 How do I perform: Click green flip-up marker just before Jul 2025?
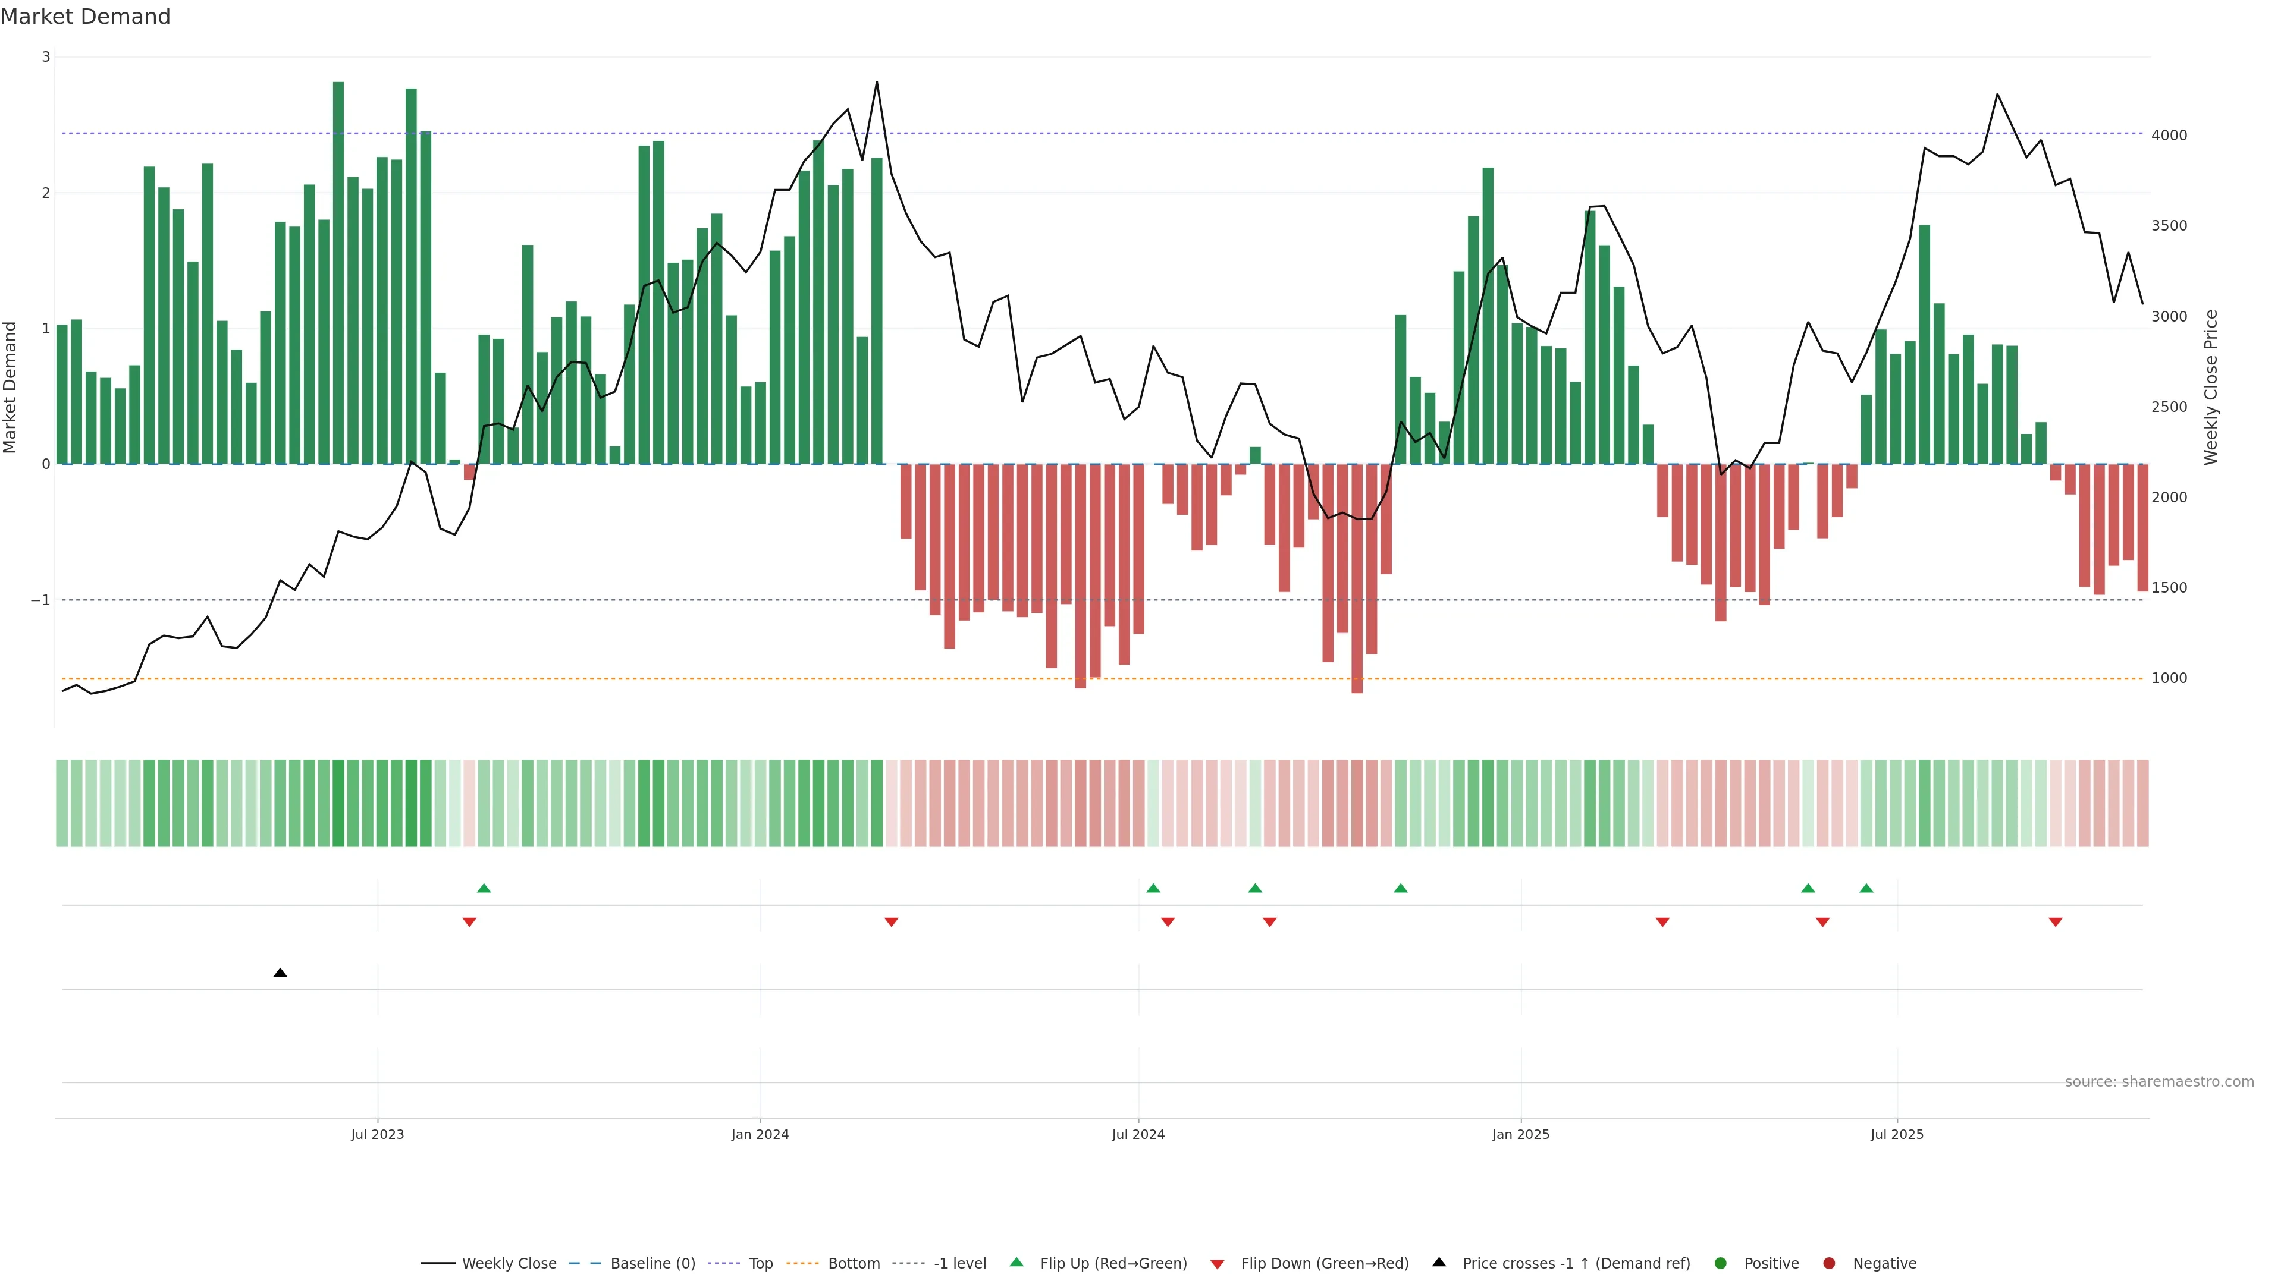(1866, 888)
